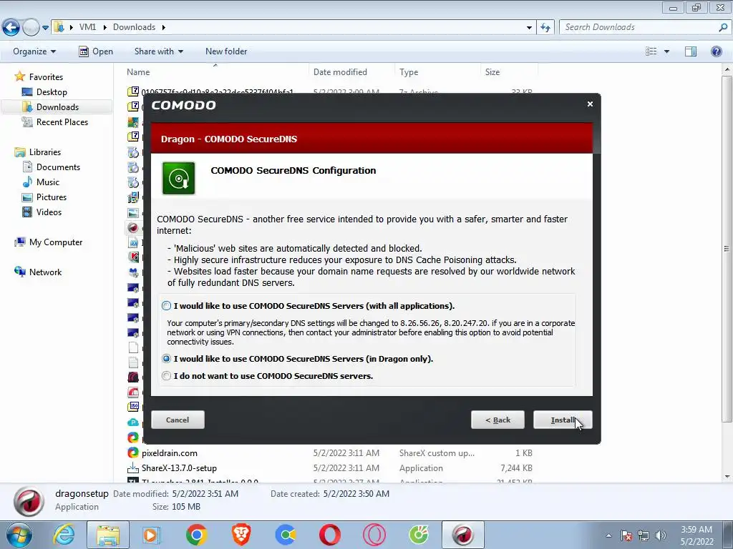The width and height of the screenshot is (733, 549).
Task: Open Windows Media Player taskbar icon
Action: (152, 535)
